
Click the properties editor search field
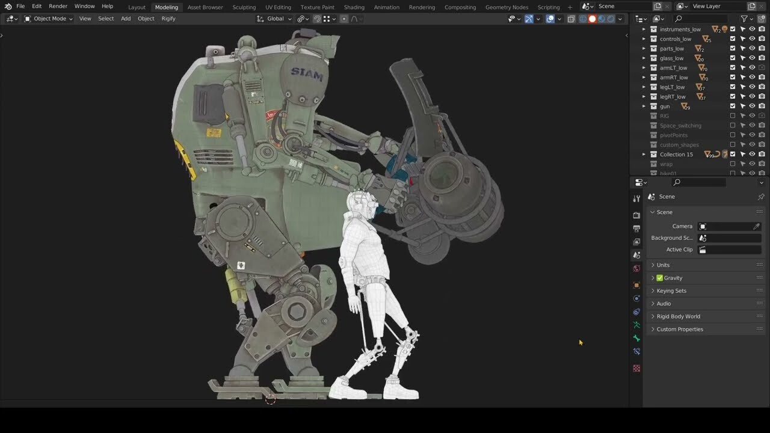[x=698, y=182]
